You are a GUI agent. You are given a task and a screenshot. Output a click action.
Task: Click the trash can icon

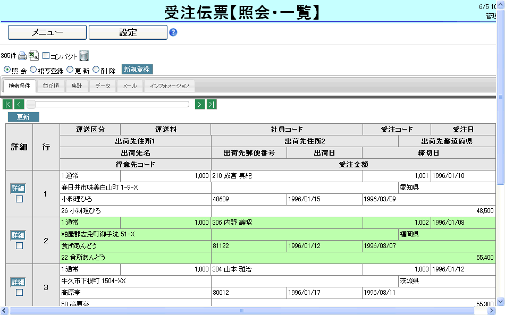[x=84, y=56]
